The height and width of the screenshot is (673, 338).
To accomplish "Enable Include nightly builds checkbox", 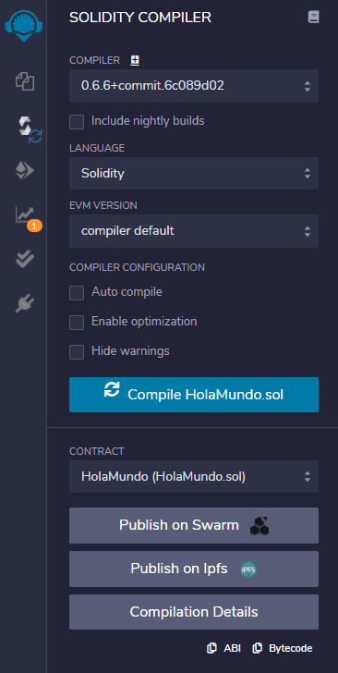I will click(x=77, y=122).
